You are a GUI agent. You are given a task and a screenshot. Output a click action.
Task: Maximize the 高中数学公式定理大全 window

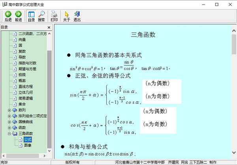pyautogui.click(x=217, y=4)
